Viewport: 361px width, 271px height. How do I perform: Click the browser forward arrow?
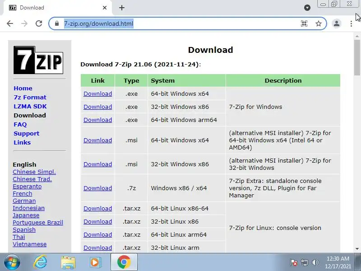24,23
